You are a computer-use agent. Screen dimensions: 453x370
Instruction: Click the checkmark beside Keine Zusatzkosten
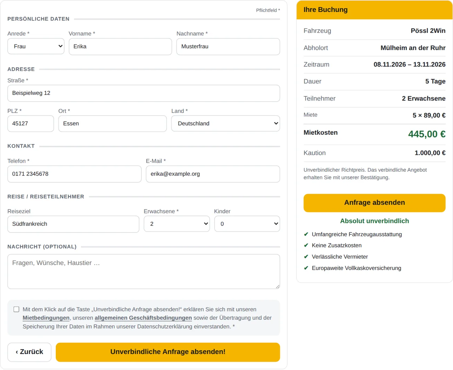[306, 245]
